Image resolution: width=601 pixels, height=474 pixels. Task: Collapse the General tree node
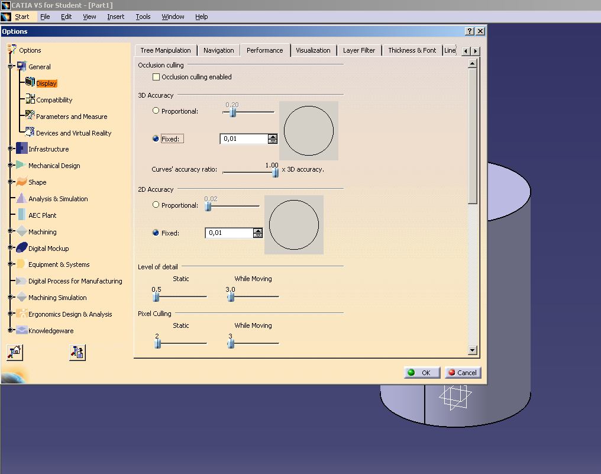click(11, 66)
